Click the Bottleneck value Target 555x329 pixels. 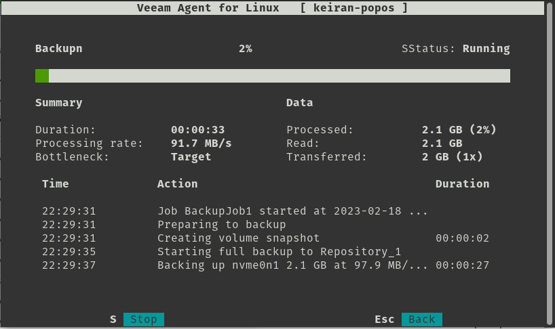click(191, 157)
